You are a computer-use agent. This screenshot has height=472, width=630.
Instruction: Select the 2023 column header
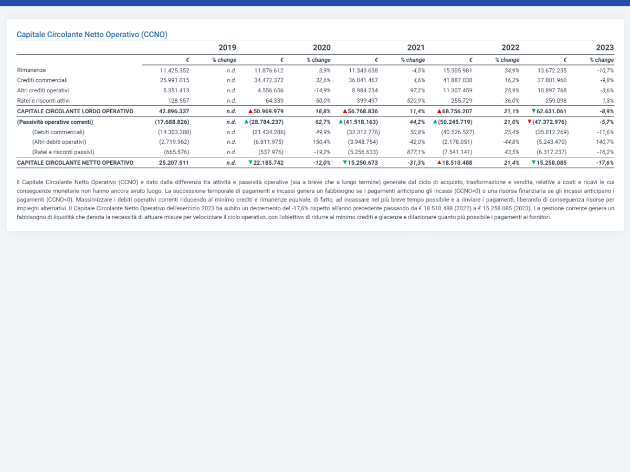coord(605,47)
